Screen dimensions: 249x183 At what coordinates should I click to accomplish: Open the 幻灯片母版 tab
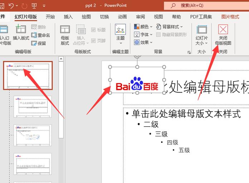point(26,17)
